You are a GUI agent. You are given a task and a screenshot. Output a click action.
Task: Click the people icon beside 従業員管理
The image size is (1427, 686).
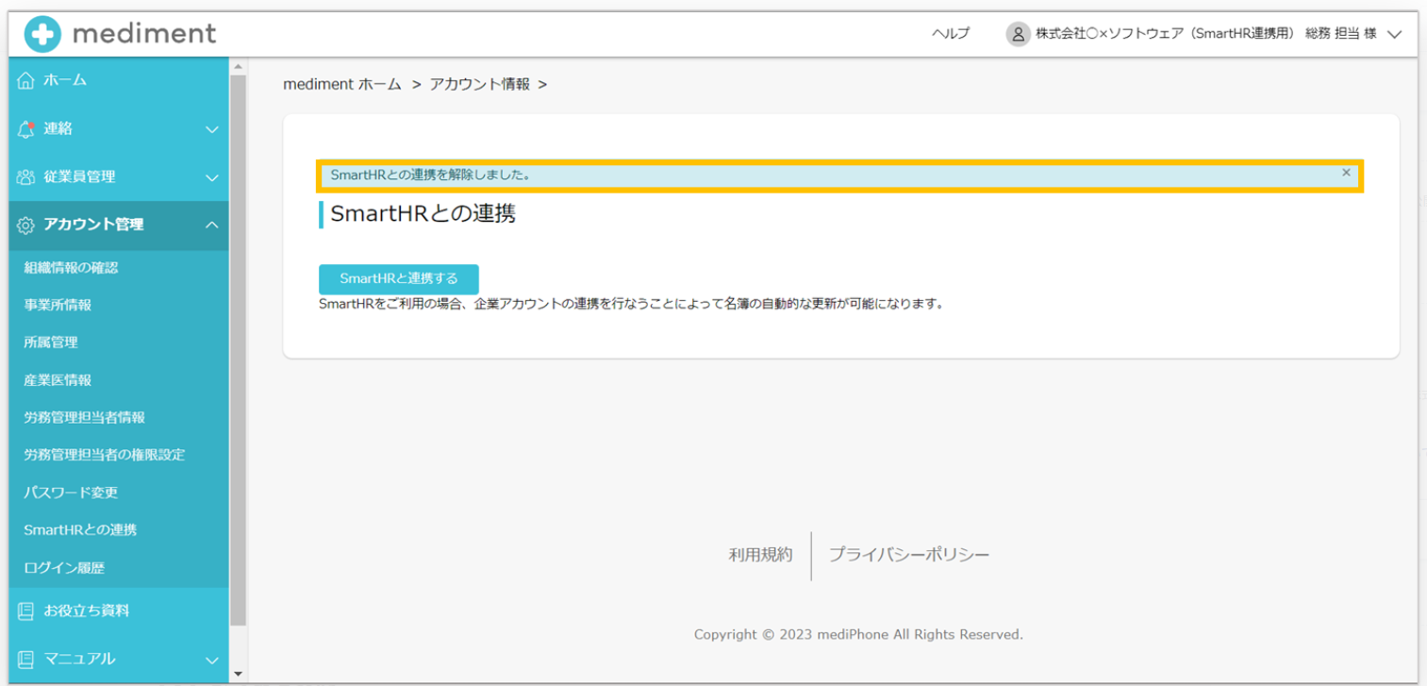tap(26, 176)
